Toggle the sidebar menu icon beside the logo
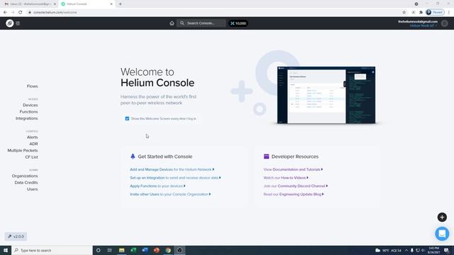The height and width of the screenshot is (255, 454). coord(18,23)
